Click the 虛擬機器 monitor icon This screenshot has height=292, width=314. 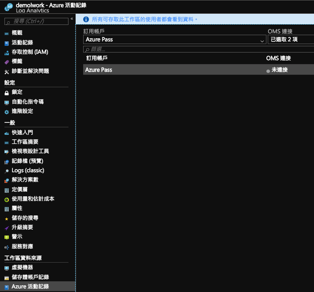pos(7,268)
